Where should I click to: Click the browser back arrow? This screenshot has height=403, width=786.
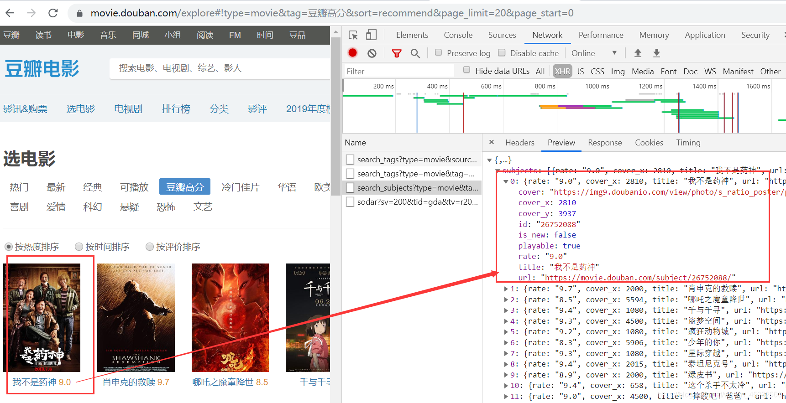coord(10,13)
